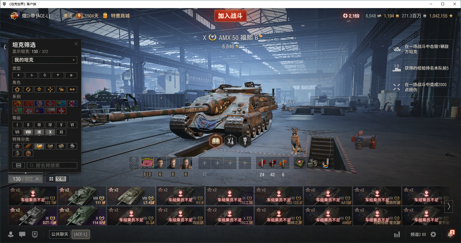The height and width of the screenshot is (243, 461).
Task: Open the tank book info icon
Action: click(216, 141)
